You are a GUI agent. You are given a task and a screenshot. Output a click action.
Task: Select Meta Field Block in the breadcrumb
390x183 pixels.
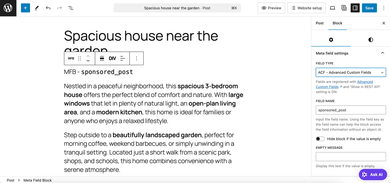pos(37,180)
